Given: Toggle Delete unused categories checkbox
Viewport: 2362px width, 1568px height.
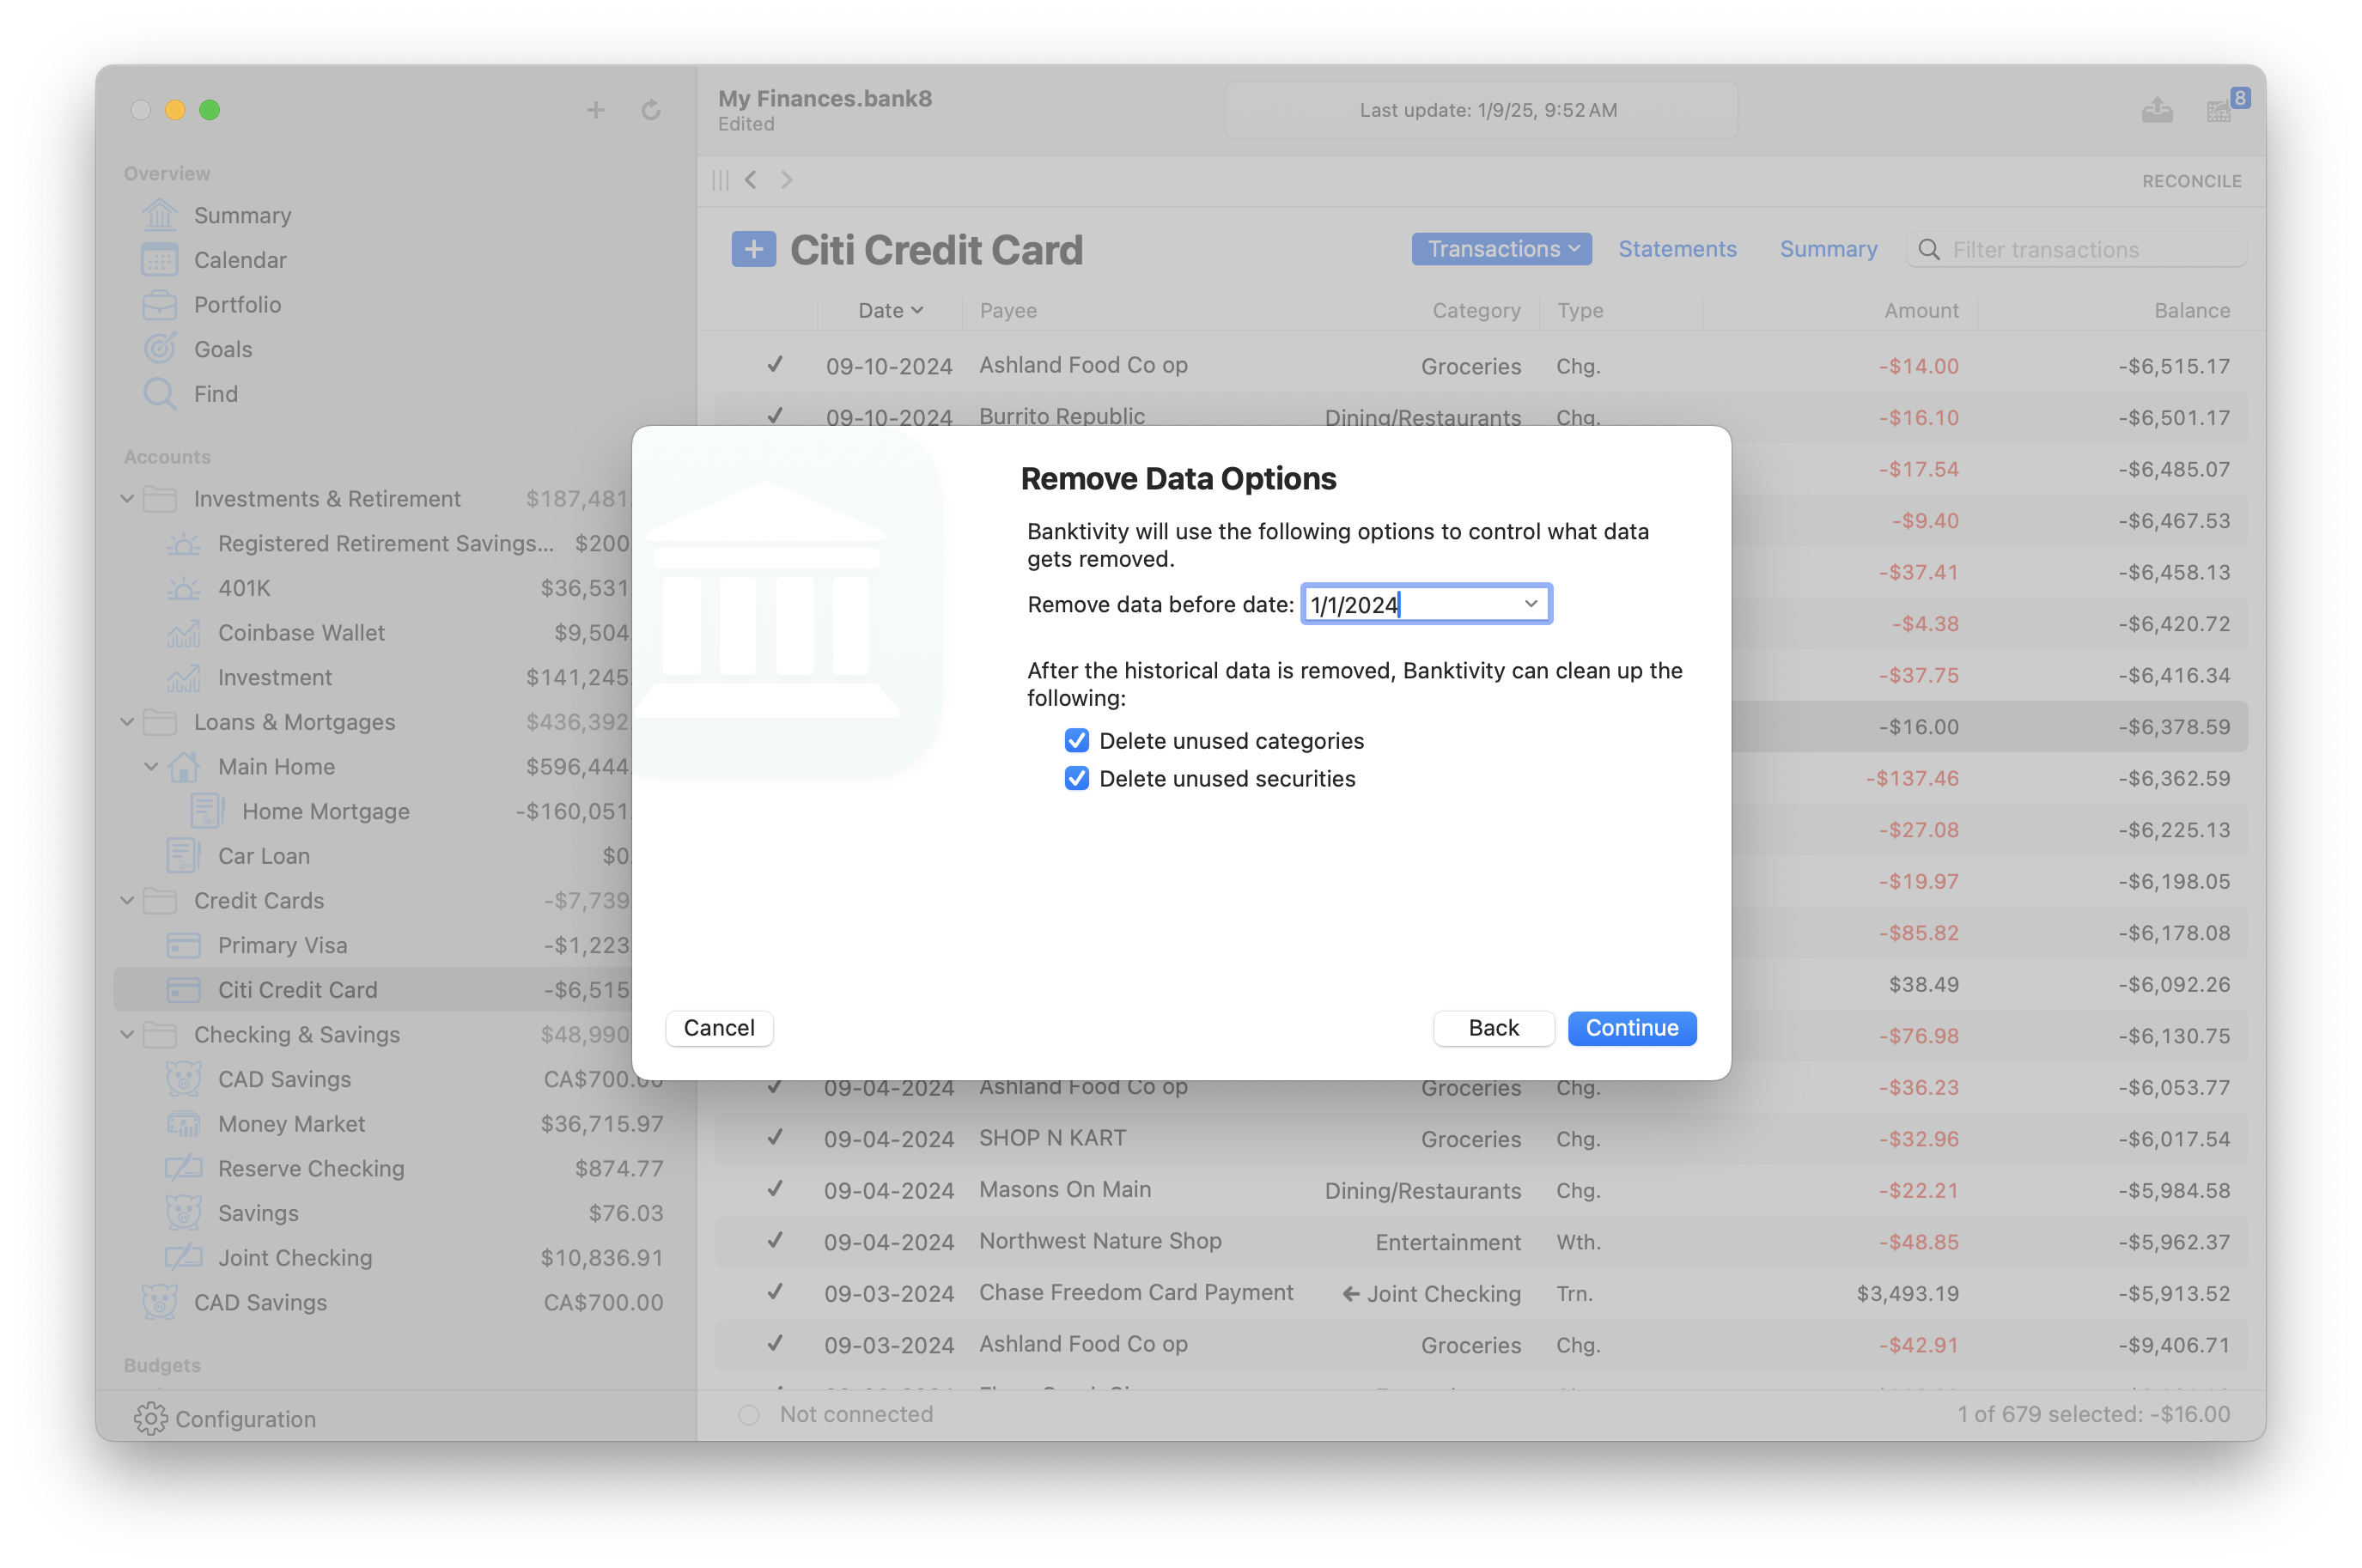Looking at the screenshot, I should pos(1076,740).
